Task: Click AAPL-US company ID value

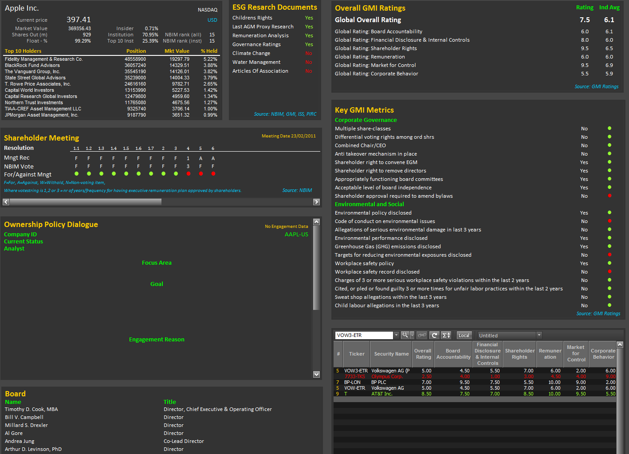Action: point(296,235)
